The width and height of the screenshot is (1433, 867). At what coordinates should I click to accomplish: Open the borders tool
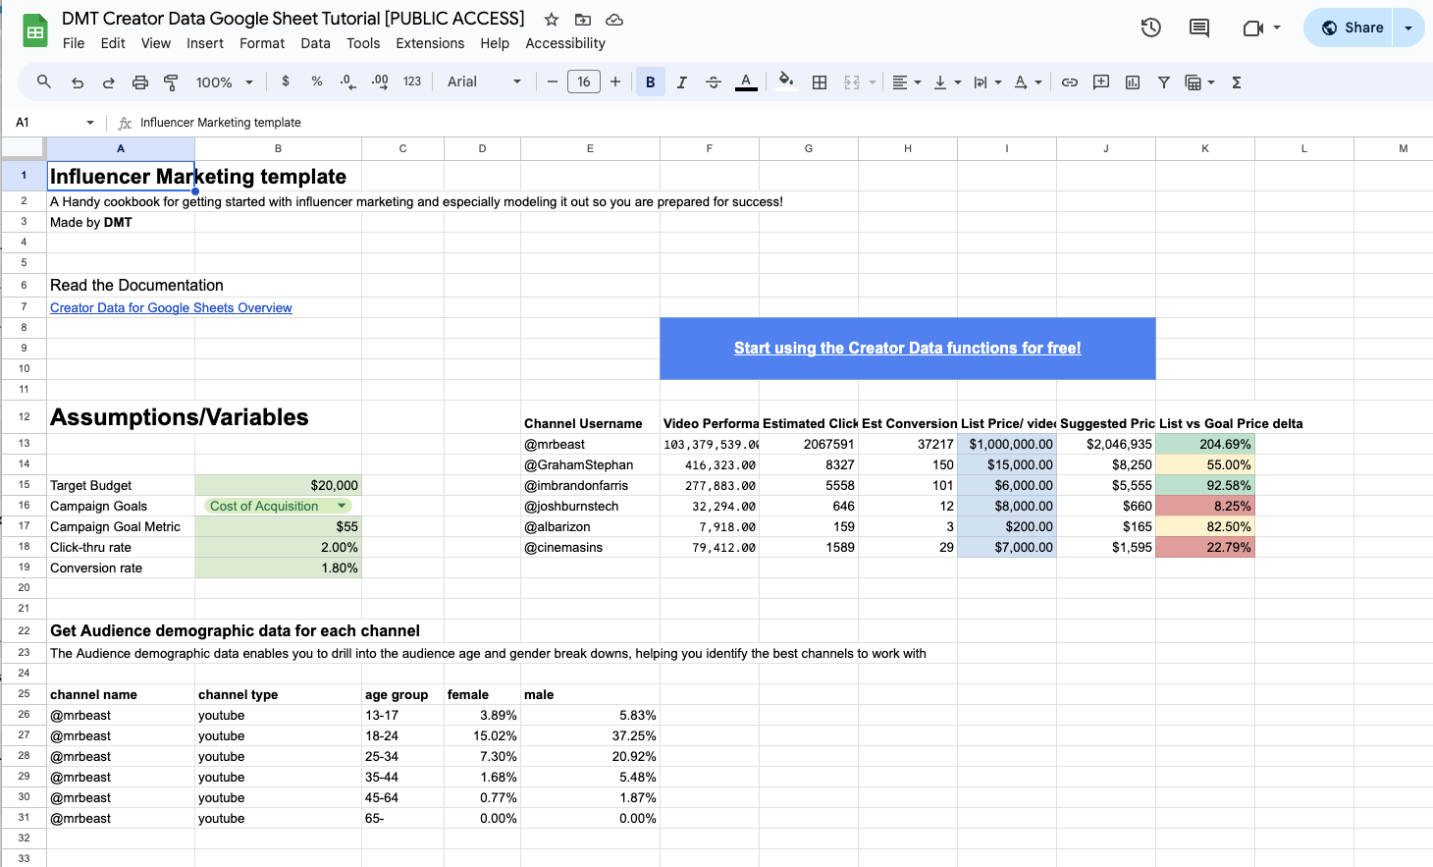[820, 82]
